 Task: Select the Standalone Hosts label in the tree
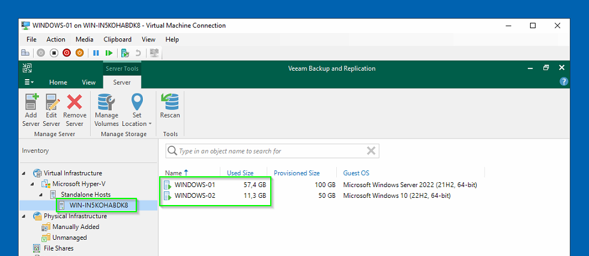[x=86, y=194]
